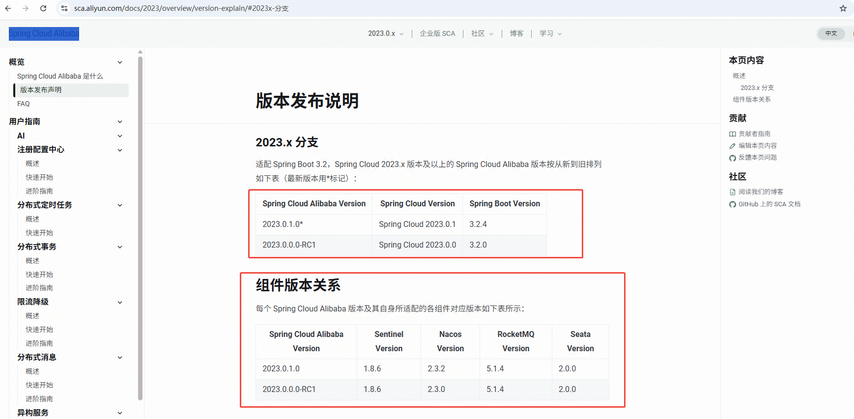Viewport: 854px width, 419px height.
Task: Open 概述 under 注册配置中心
Action: click(x=32, y=164)
